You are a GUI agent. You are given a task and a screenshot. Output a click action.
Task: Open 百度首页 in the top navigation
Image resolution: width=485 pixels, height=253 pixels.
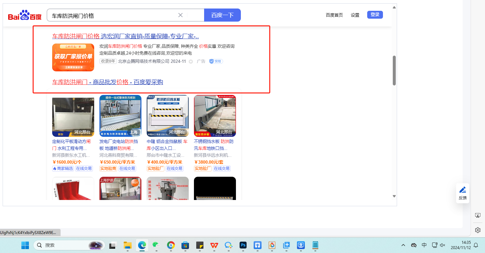pos(334,15)
